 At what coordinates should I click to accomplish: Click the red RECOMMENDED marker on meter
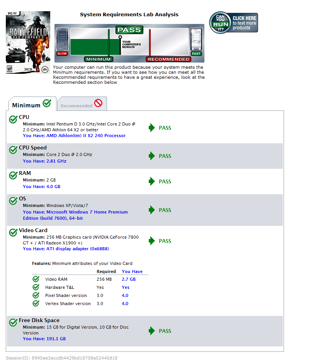coord(168,59)
